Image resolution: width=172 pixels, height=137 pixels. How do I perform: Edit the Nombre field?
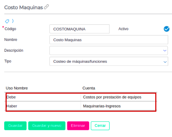[x=109, y=40]
